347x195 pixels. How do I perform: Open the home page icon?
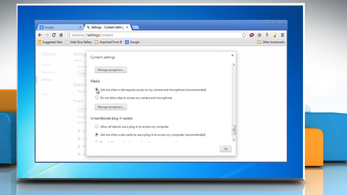point(61,35)
